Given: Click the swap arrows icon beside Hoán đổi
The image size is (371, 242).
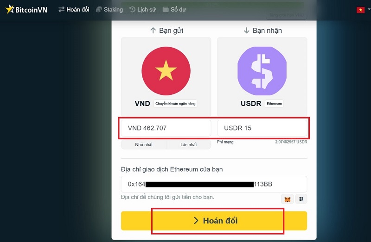Looking at the screenshot, I should [62, 9].
